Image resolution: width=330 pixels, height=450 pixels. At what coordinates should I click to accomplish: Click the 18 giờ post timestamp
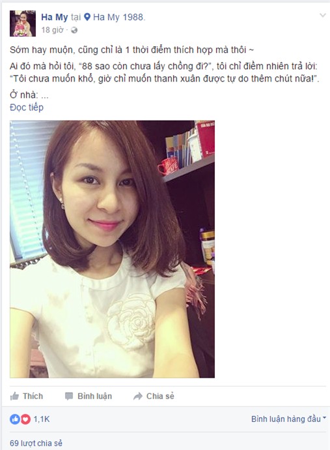[52, 30]
